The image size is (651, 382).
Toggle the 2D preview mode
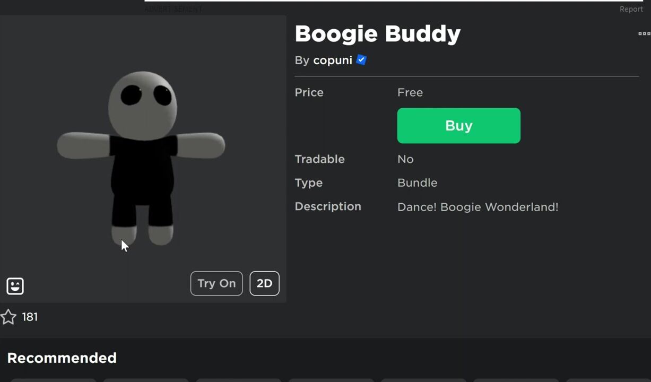point(264,283)
